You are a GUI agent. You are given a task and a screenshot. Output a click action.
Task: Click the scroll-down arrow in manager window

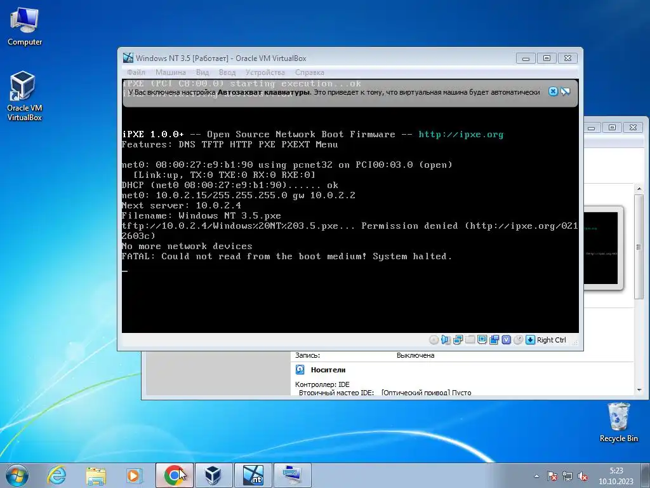[x=639, y=390]
